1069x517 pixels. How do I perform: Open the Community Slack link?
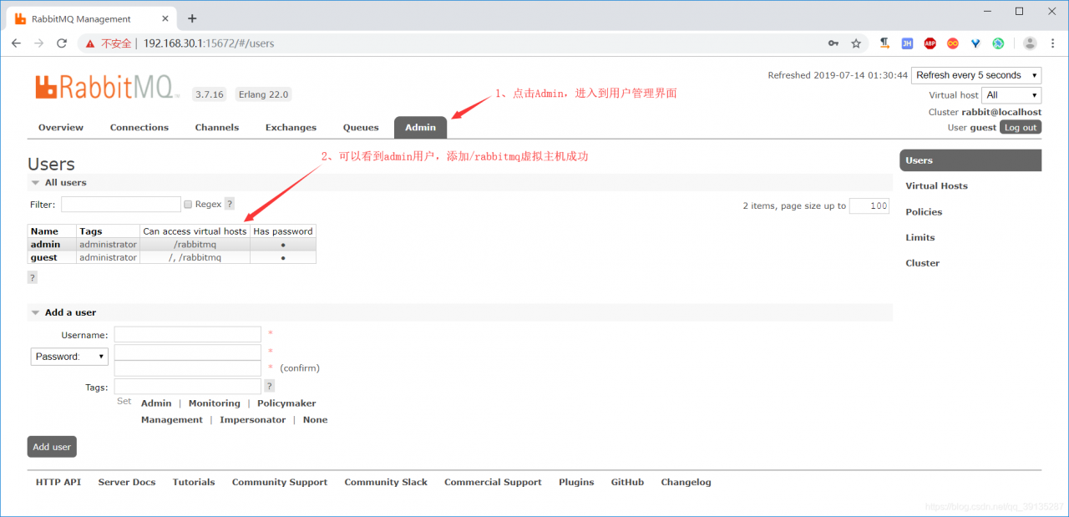click(x=386, y=483)
